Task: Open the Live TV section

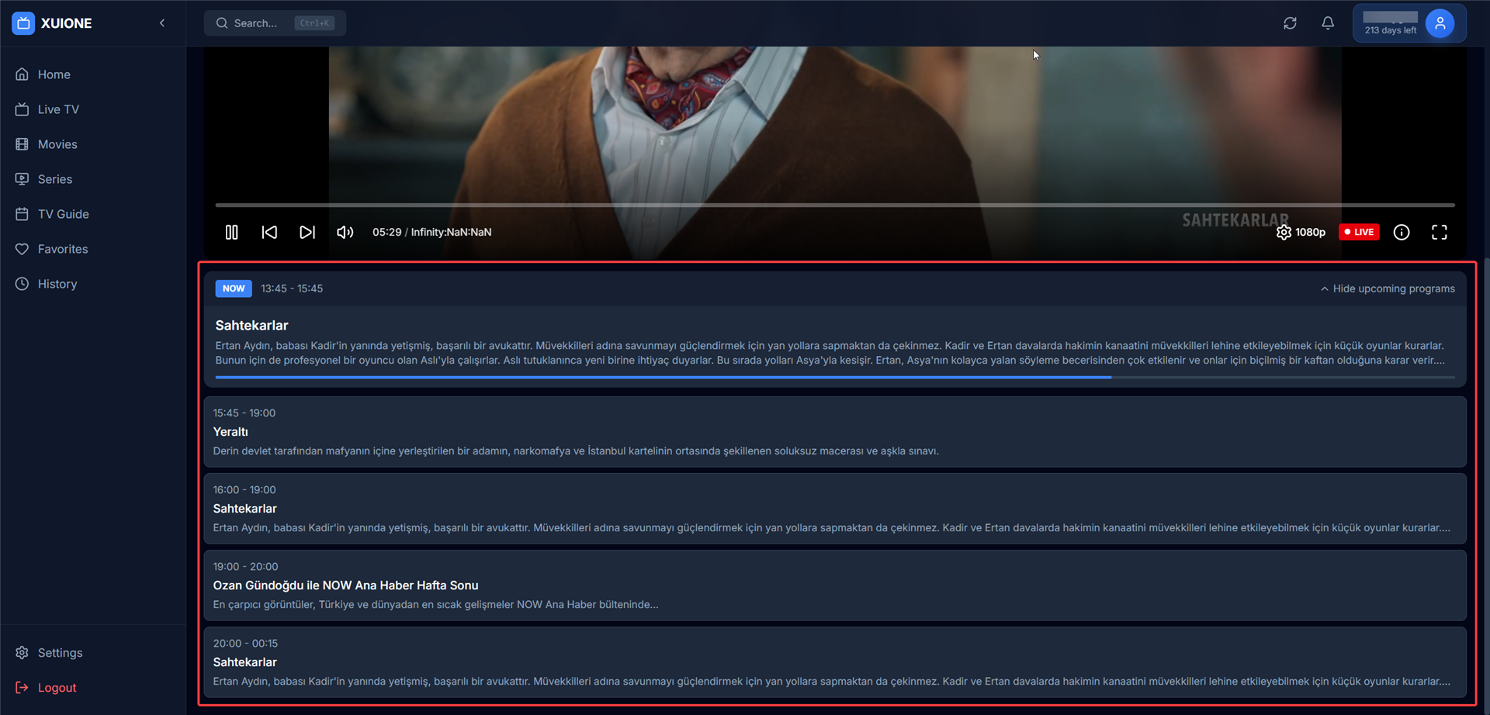Action: coord(58,109)
